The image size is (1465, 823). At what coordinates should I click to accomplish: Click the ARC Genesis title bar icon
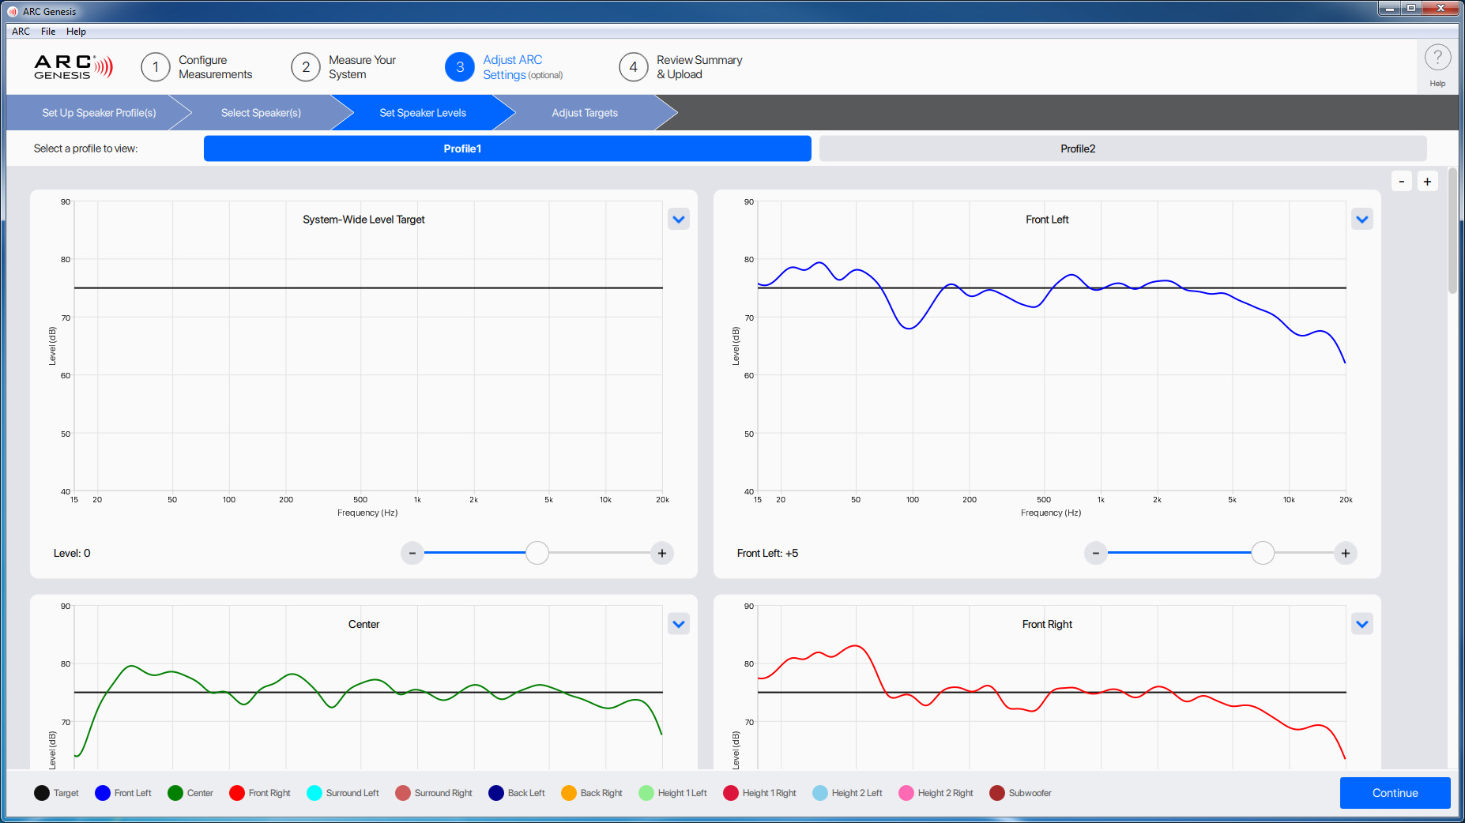pyautogui.click(x=13, y=11)
